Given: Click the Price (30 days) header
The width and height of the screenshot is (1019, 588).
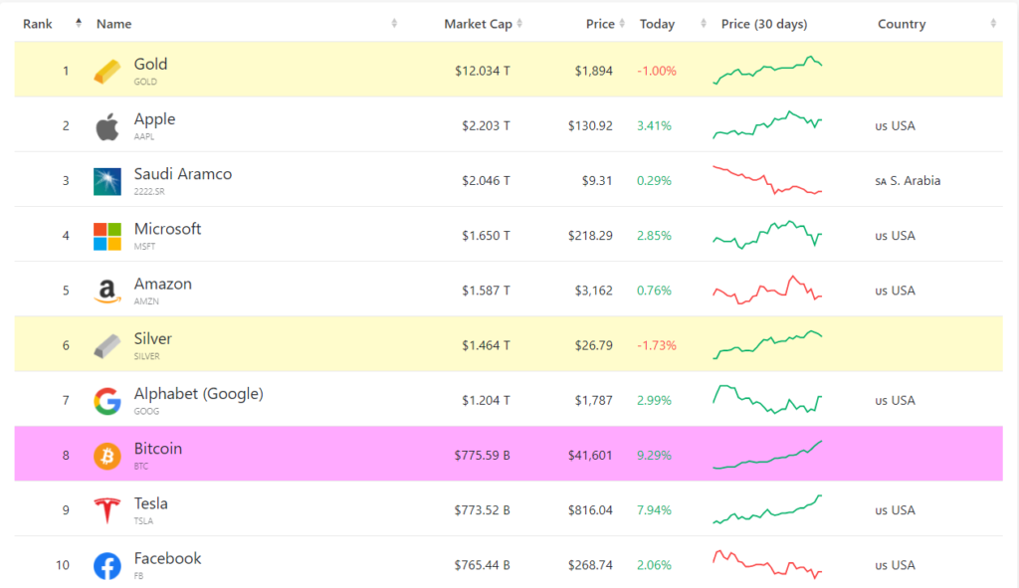Looking at the screenshot, I should pyautogui.click(x=764, y=24).
